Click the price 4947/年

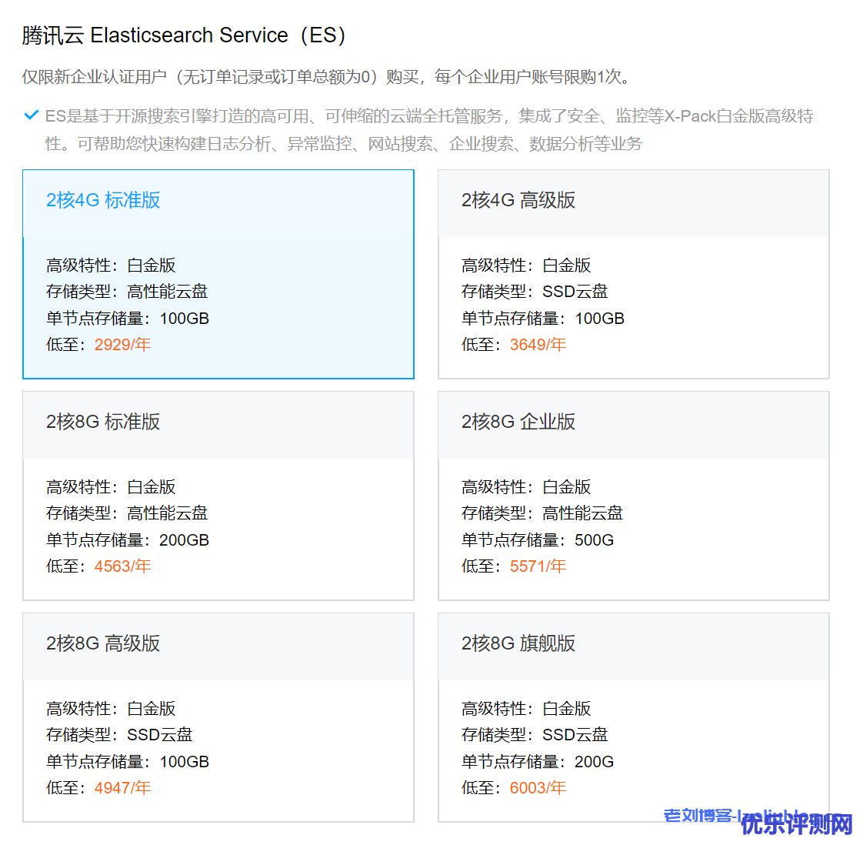[122, 788]
